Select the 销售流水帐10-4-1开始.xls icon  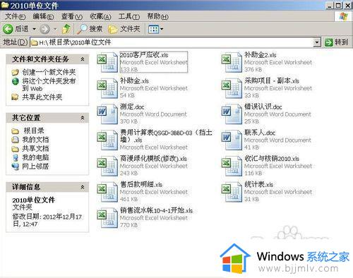click(x=107, y=218)
